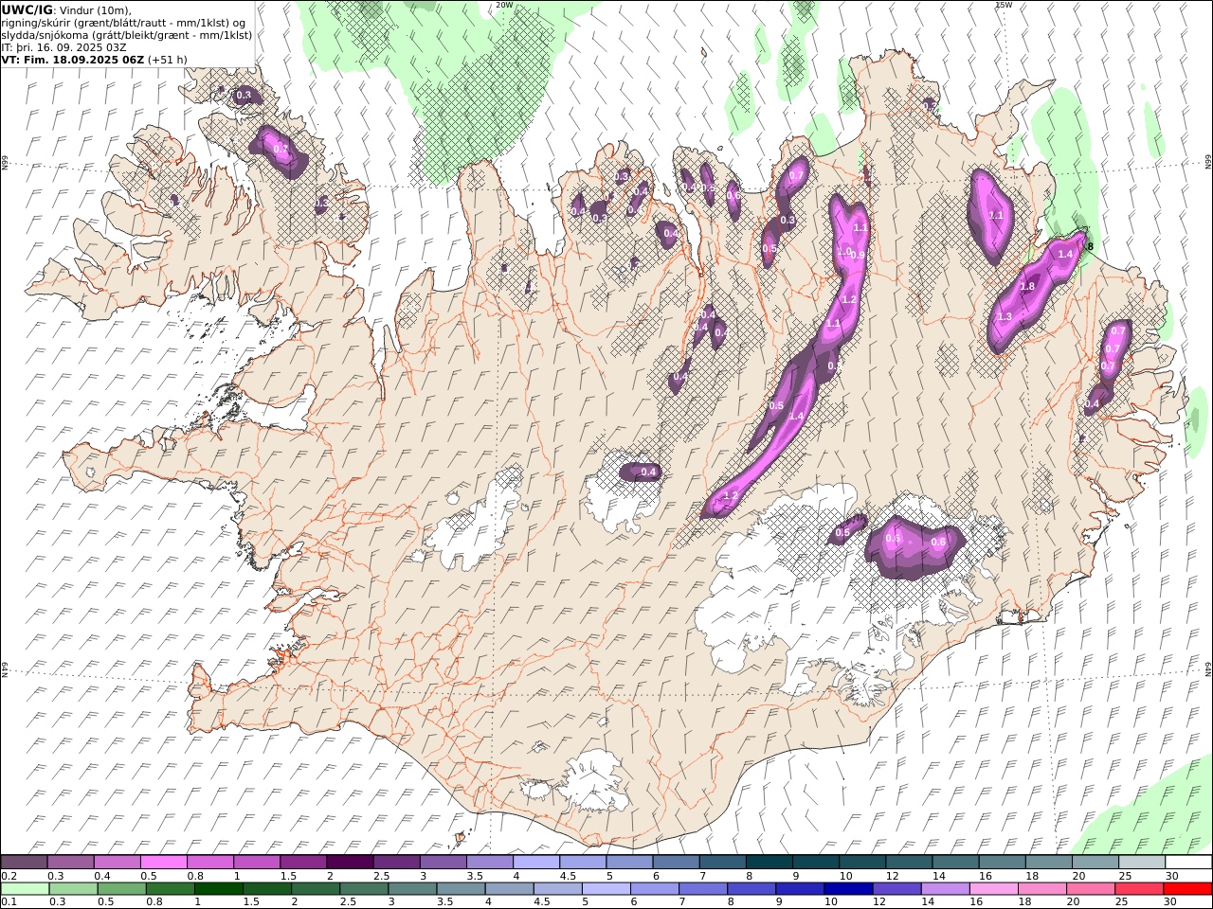1213x909 pixels.
Task: Select the pale lavender 5 swatch in rain scale
Action: (606, 889)
